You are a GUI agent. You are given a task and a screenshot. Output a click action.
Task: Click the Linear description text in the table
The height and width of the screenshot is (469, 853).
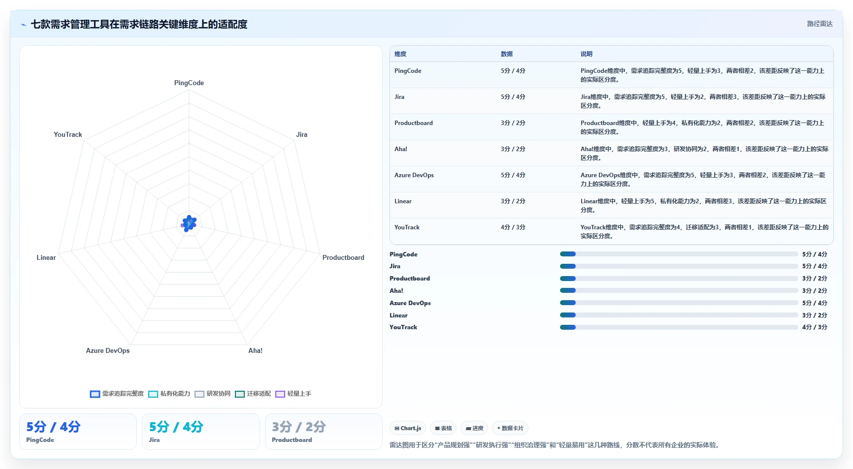(704, 206)
